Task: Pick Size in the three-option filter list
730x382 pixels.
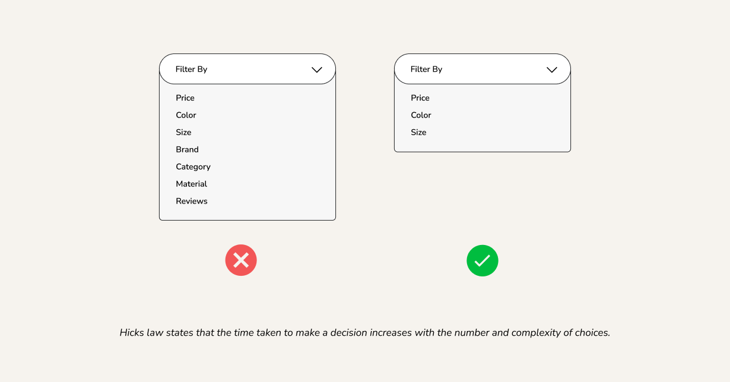Action: point(418,132)
